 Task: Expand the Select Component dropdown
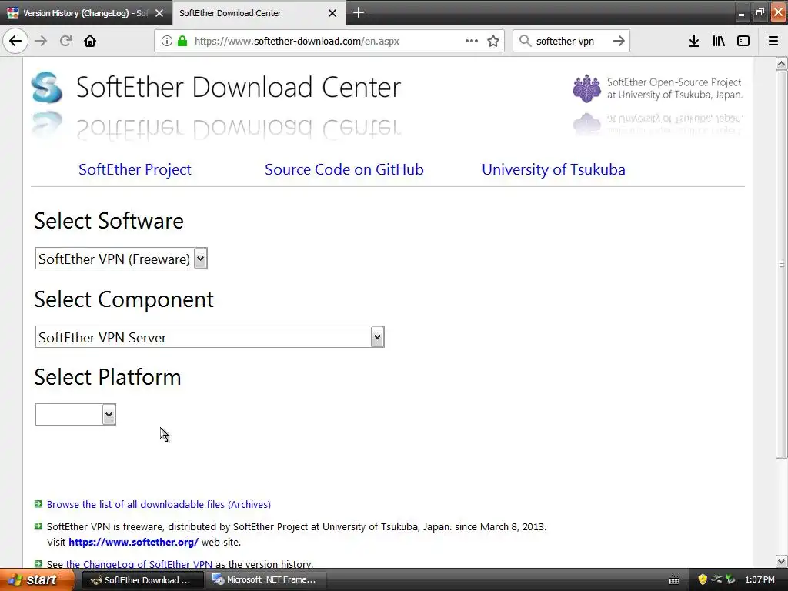click(x=209, y=337)
